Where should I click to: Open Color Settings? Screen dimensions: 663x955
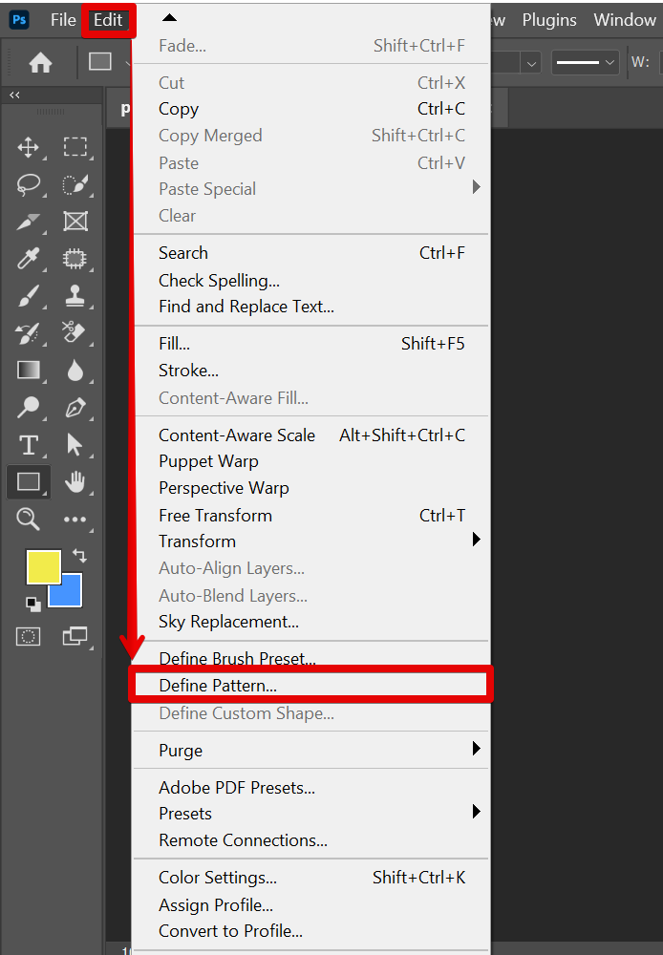(311, 877)
